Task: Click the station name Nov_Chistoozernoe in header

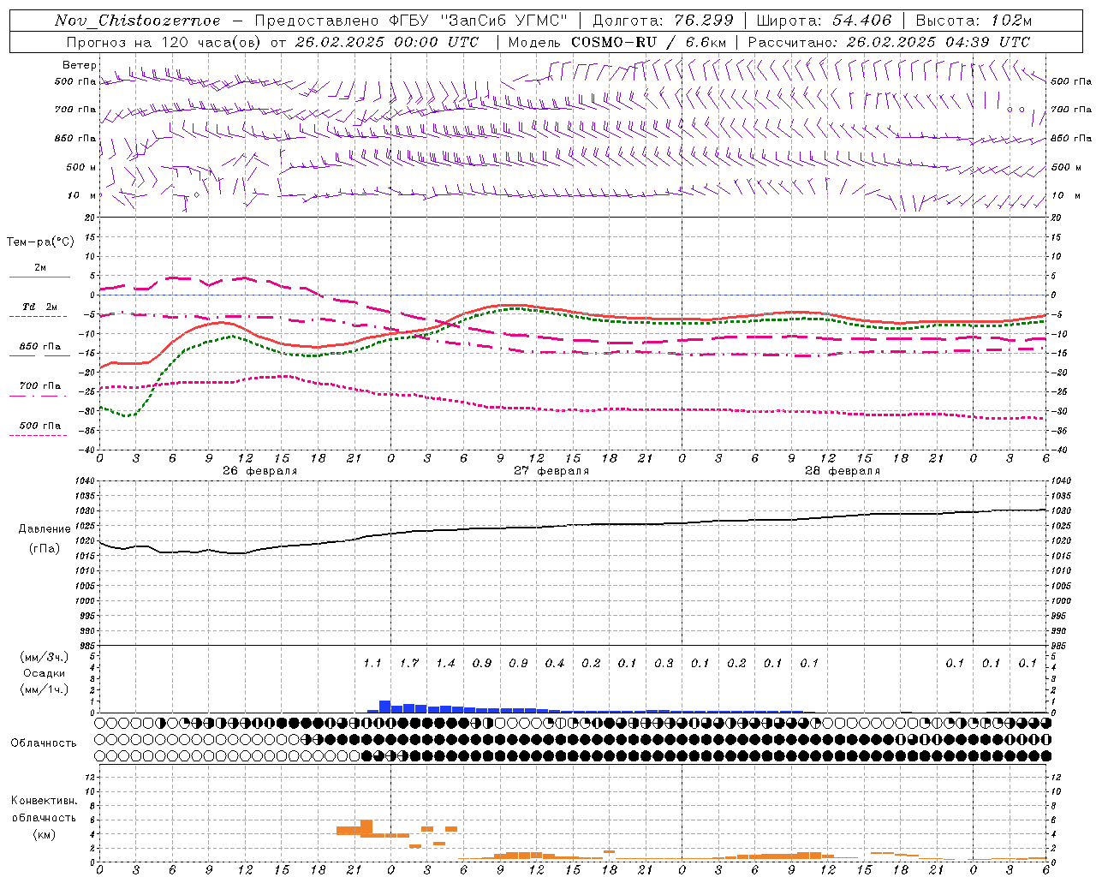Action: pos(137,21)
